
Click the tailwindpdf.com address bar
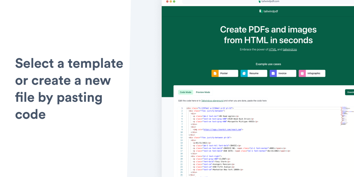click(x=268, y=2)
